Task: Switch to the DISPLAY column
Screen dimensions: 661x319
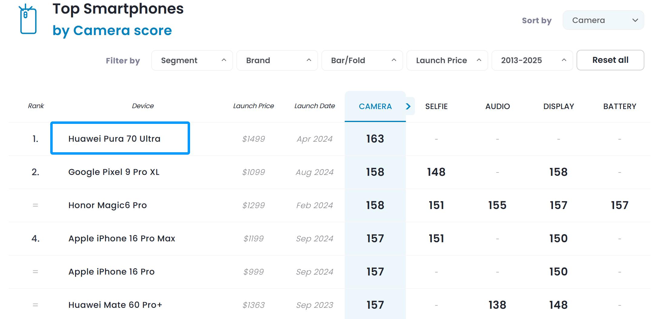Action: click(559, 106)
